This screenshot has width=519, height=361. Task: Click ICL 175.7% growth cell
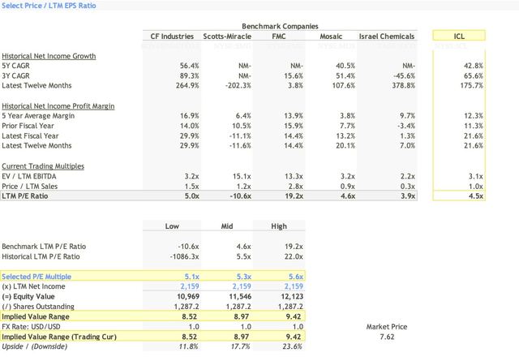click(471, 85)
